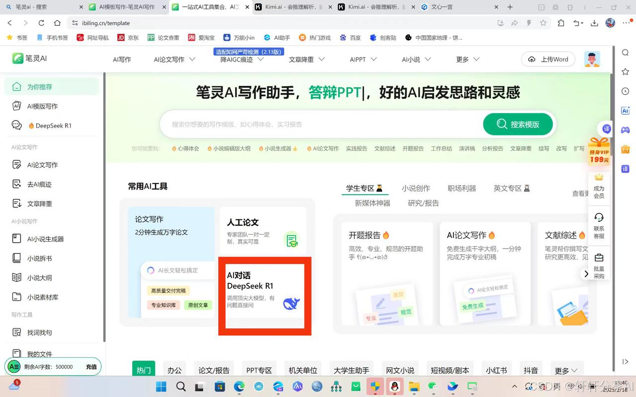Open browser downloads icon

(x=594, y=23)
